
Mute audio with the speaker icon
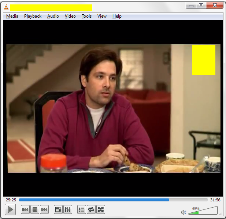coord(184,212)
